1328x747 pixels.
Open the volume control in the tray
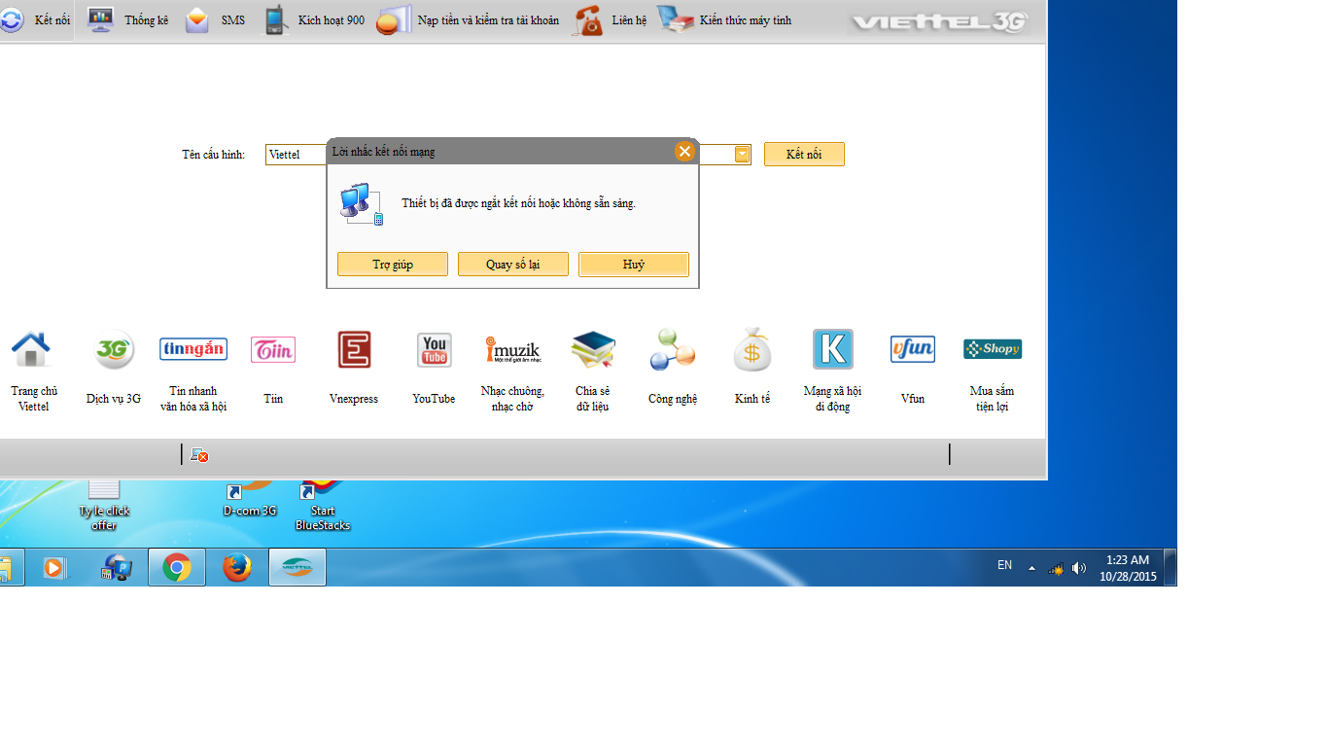pyautogui.click(x=1079, y=568)
